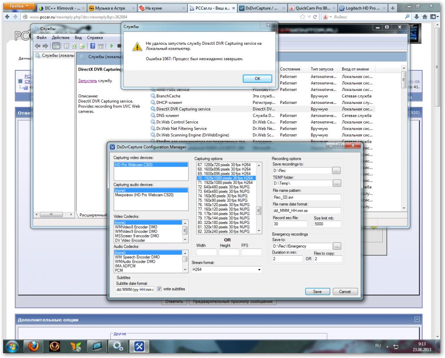Click the DxDvrCapture wrench icon in taskbar
This screenshot has height=358, width=445.
coord(139,347)
